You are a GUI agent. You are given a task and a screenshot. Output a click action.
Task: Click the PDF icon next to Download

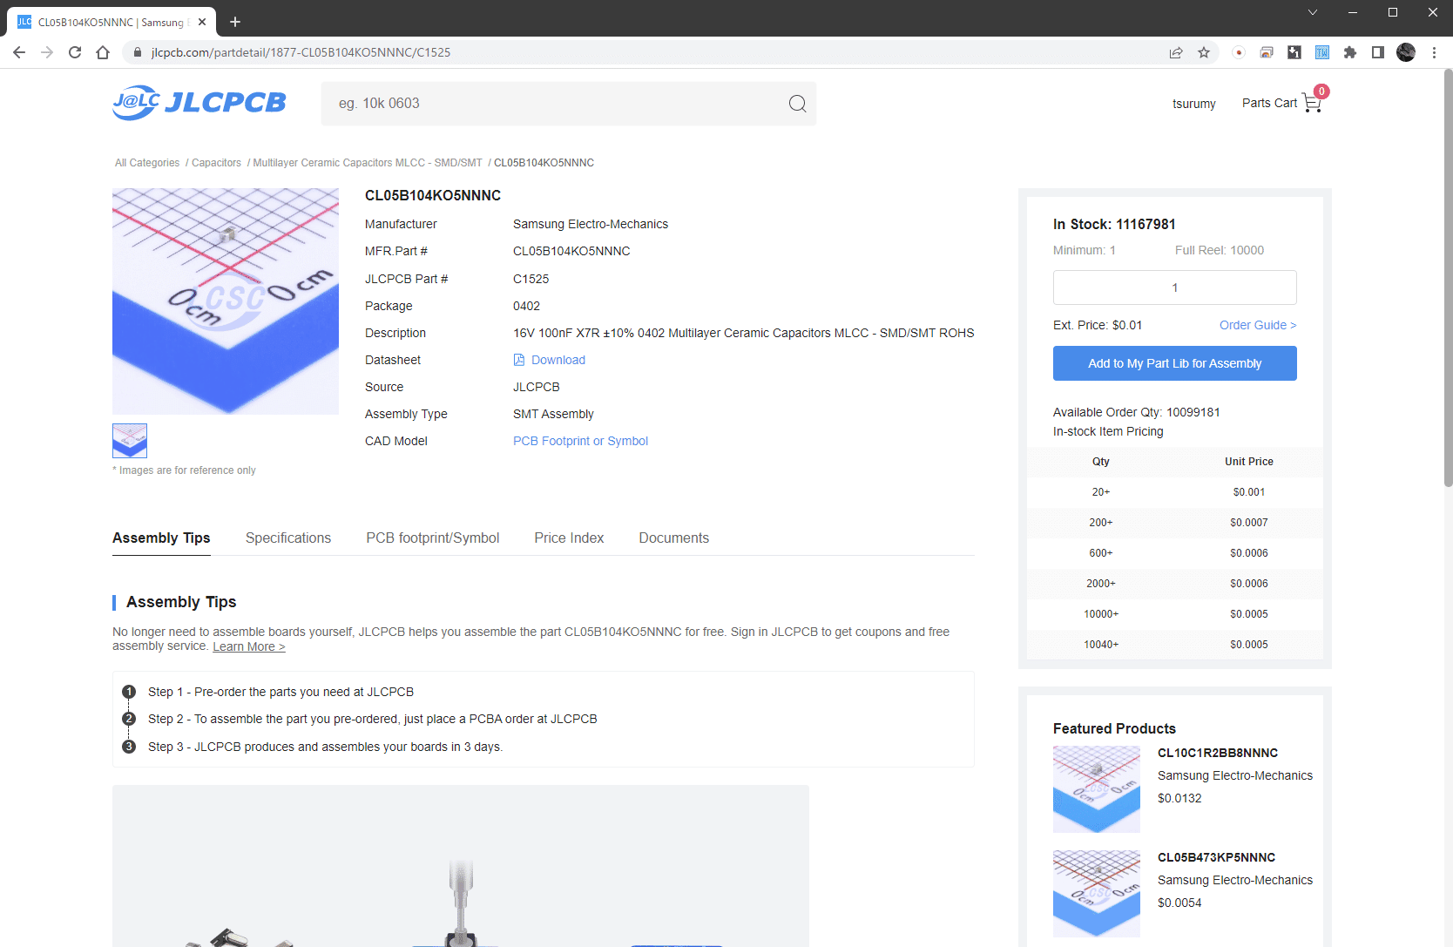(519, 360)
